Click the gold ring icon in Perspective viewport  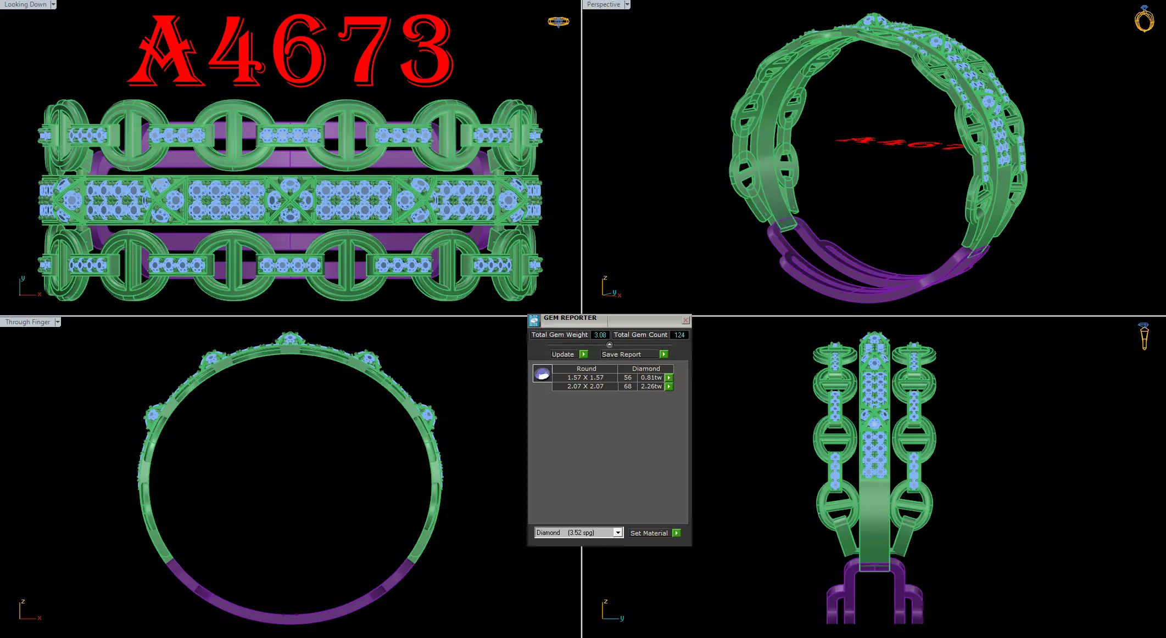[1145, 19]
